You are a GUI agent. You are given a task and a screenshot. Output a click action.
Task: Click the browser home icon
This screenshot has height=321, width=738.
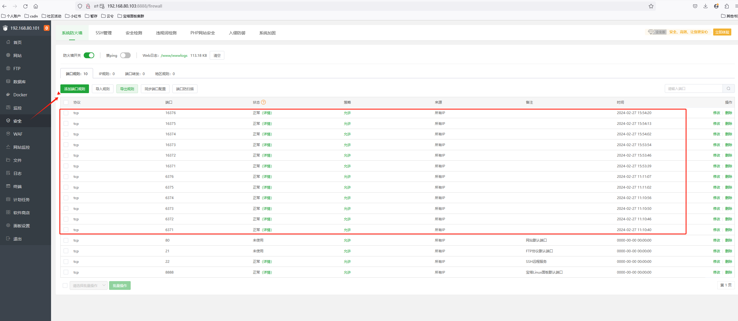pos(36,6)
